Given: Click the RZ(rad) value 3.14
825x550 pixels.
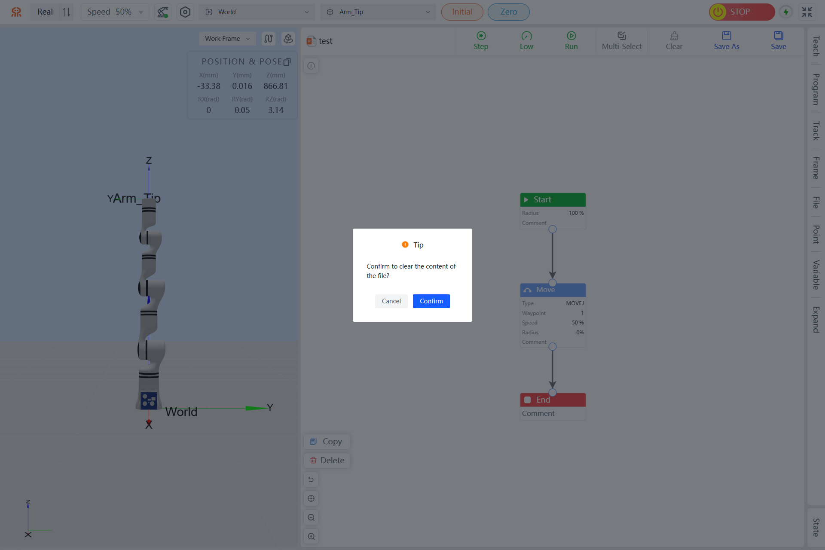Looking at the screenshot, I should point(275,110).
